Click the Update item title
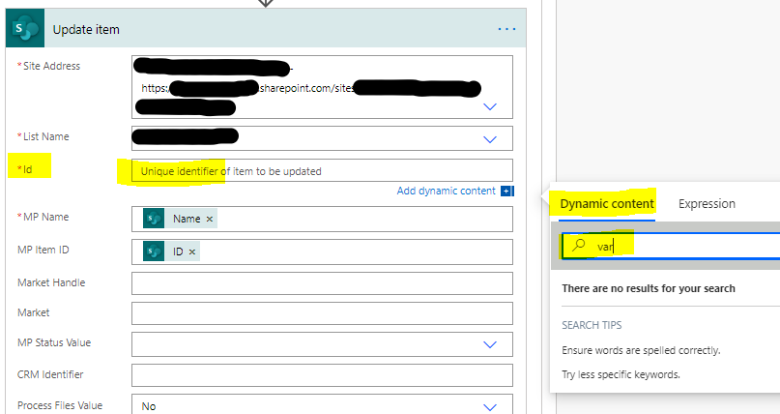Image resolution: width=780 pixels, height=414 pixels. 86,30
